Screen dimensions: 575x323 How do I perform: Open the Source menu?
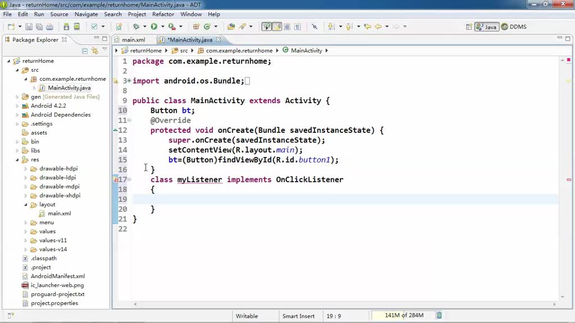(x=59, y=14)
